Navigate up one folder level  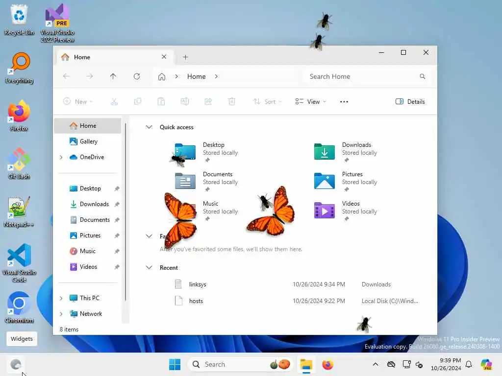[113, 76]
